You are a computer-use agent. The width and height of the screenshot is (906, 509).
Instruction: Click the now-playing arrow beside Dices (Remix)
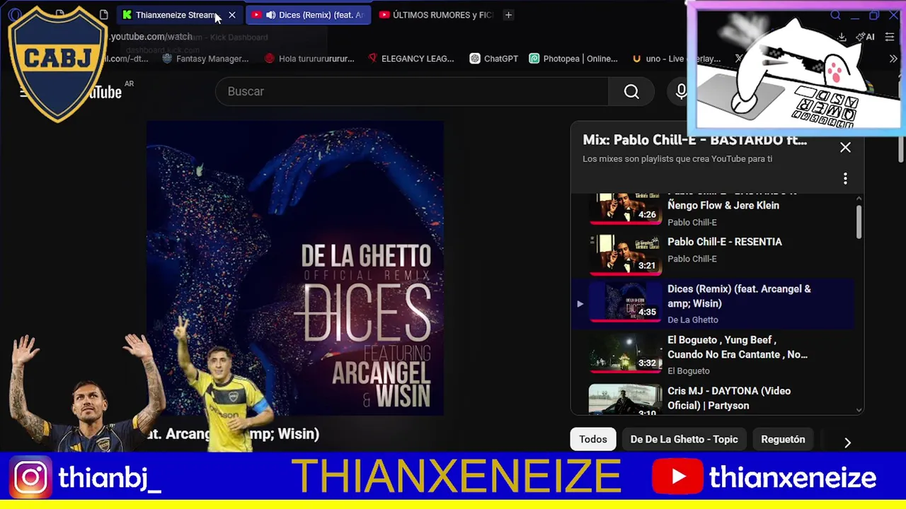(580, 304)
